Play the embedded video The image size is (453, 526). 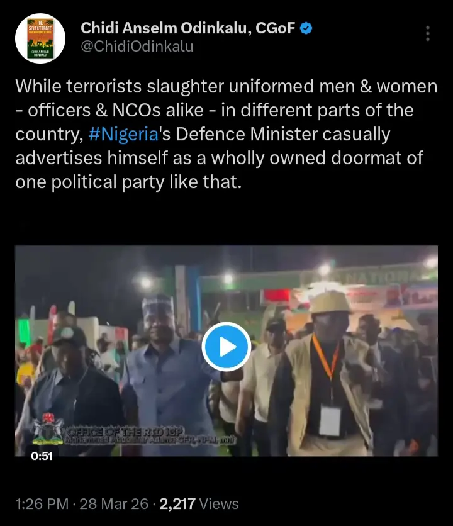(226, 346)
